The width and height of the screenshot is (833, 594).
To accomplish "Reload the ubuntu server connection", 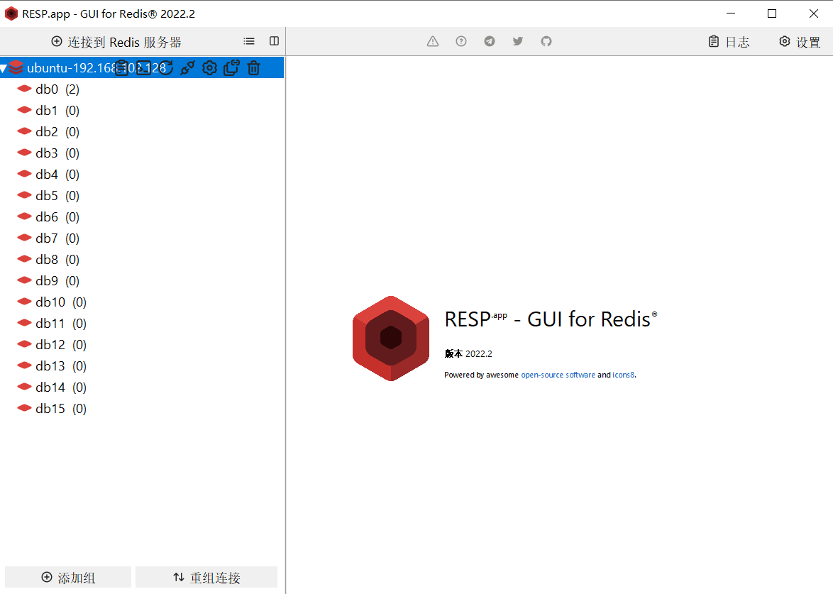I will pos(166,68).
